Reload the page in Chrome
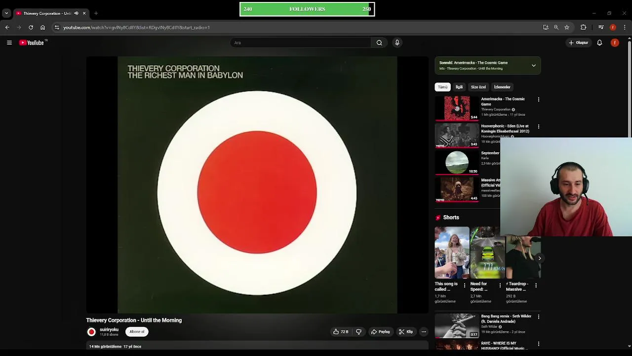Image resolution: width=632 pixels, height=356 pixels. (x=31, y=27)
